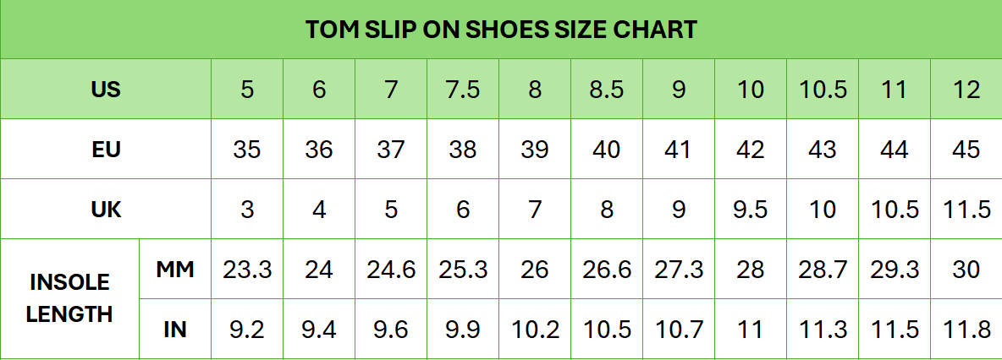The width and height of the screenshot is (1002, 360).
Task: Select EU size 35 cell
Action: (x=247, y=150)
